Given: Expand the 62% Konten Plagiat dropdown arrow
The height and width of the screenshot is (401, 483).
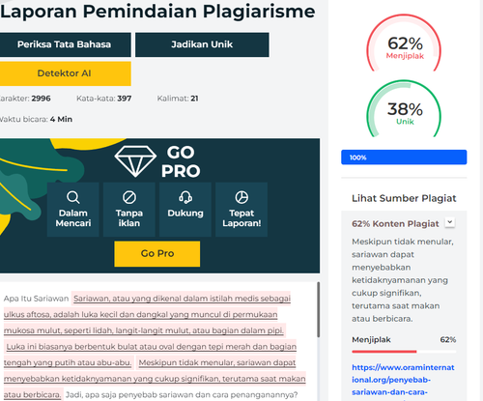Looking at the screenshot, I should [x=450, y=222].
